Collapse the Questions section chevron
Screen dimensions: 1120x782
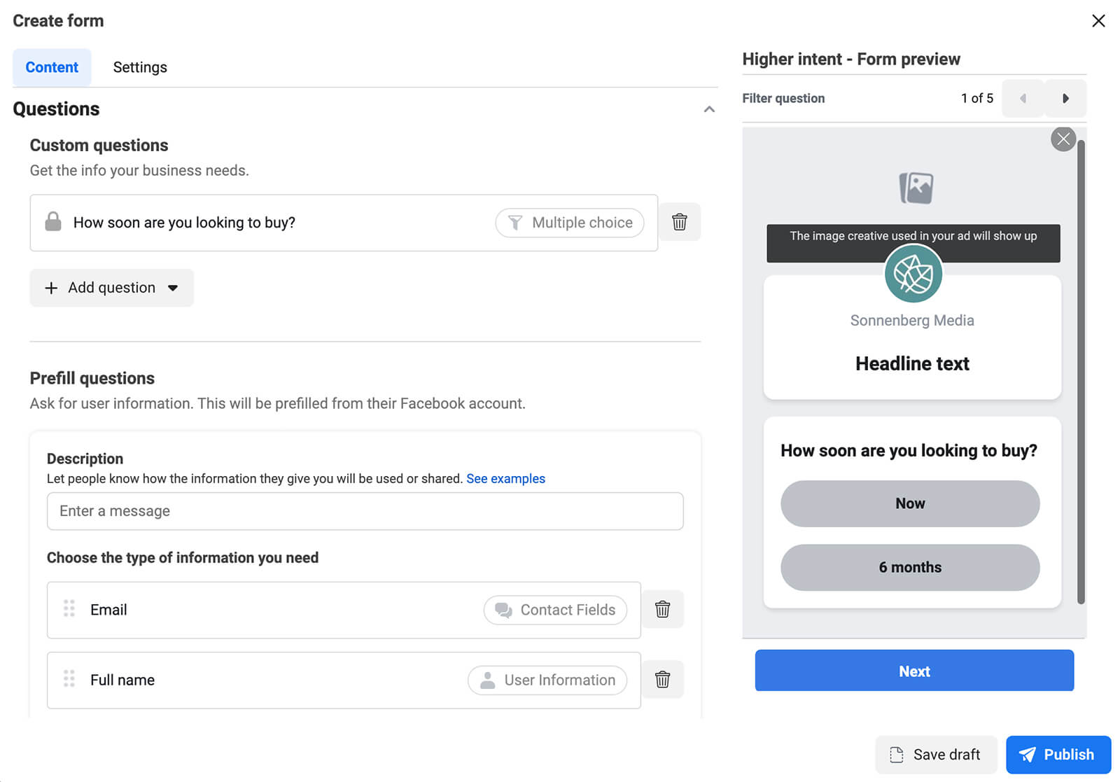click(709, 109)
